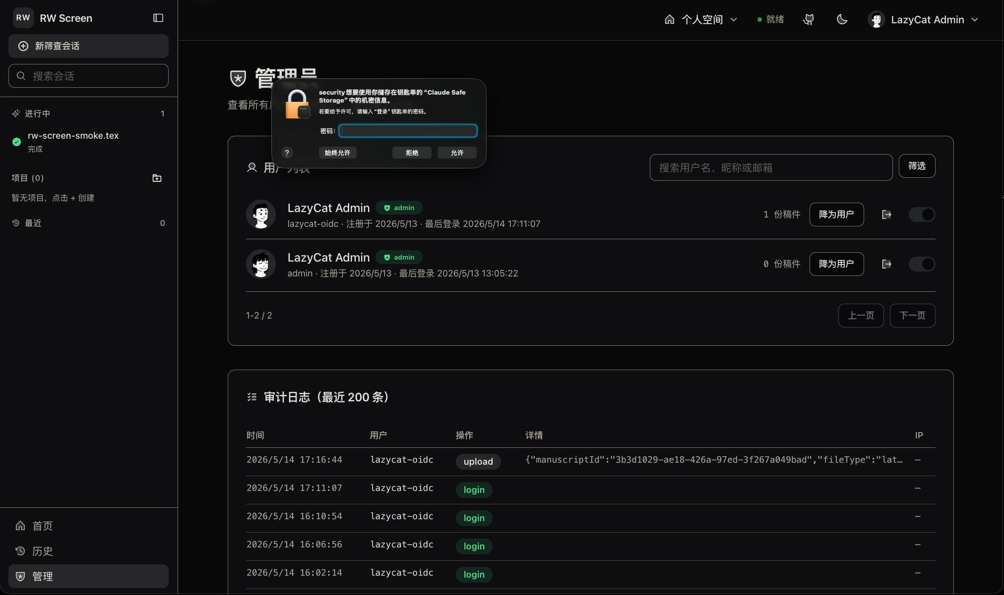Image resolution: width=1004 pixels, height=595 pixels.
Task: Force logout icon for lazycat-oidc user
Action: tap(886, 215)
